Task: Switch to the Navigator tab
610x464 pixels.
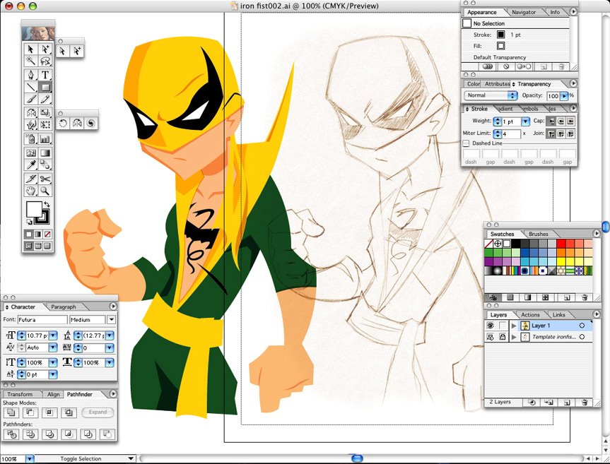Action: tap(524, 12)
